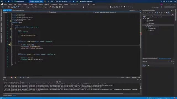Collapse the Auth project node
The width and height of the screenshot is (177, 99).
click(x=144, y=18)
